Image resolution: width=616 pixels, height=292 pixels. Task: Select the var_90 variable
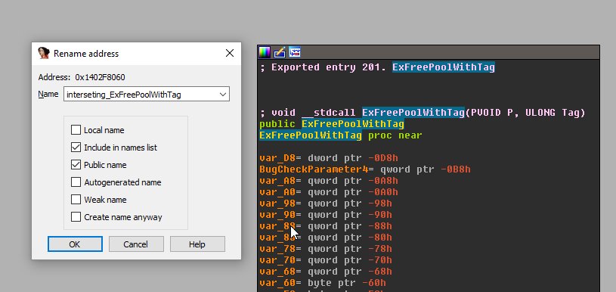[x=277, y=215]
